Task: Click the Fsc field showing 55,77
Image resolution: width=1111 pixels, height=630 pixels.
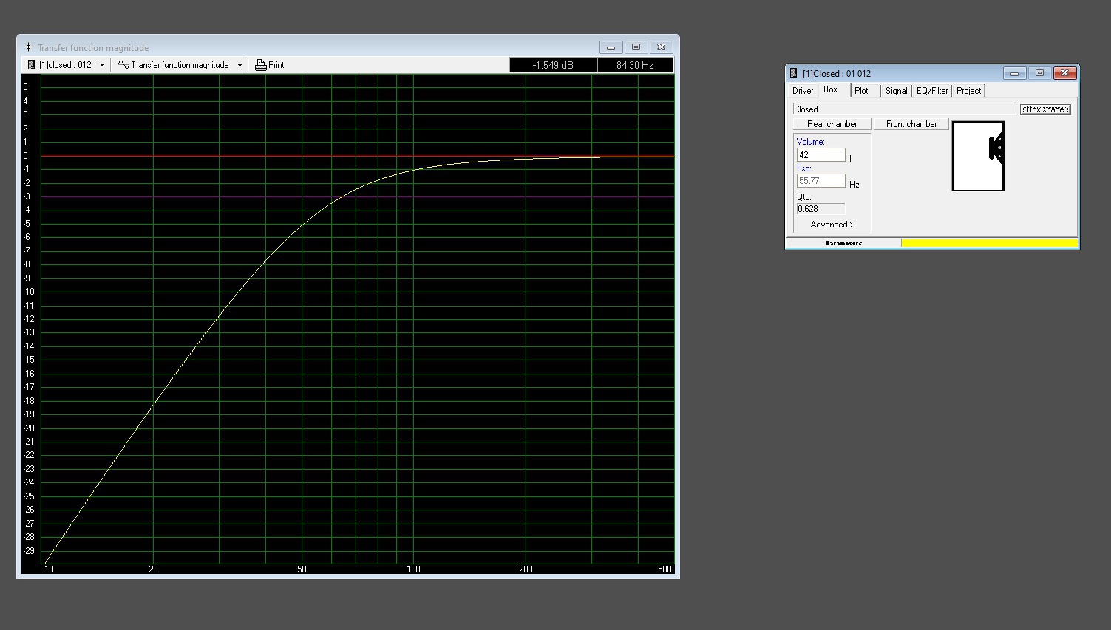Action: point(821,181)
